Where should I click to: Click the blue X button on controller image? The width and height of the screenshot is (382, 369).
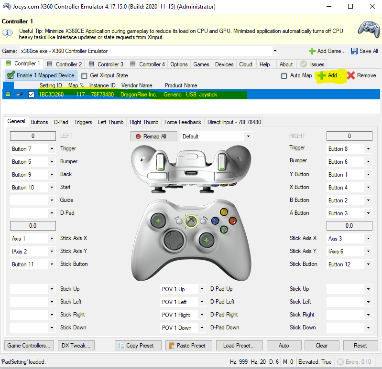point(215,221)
